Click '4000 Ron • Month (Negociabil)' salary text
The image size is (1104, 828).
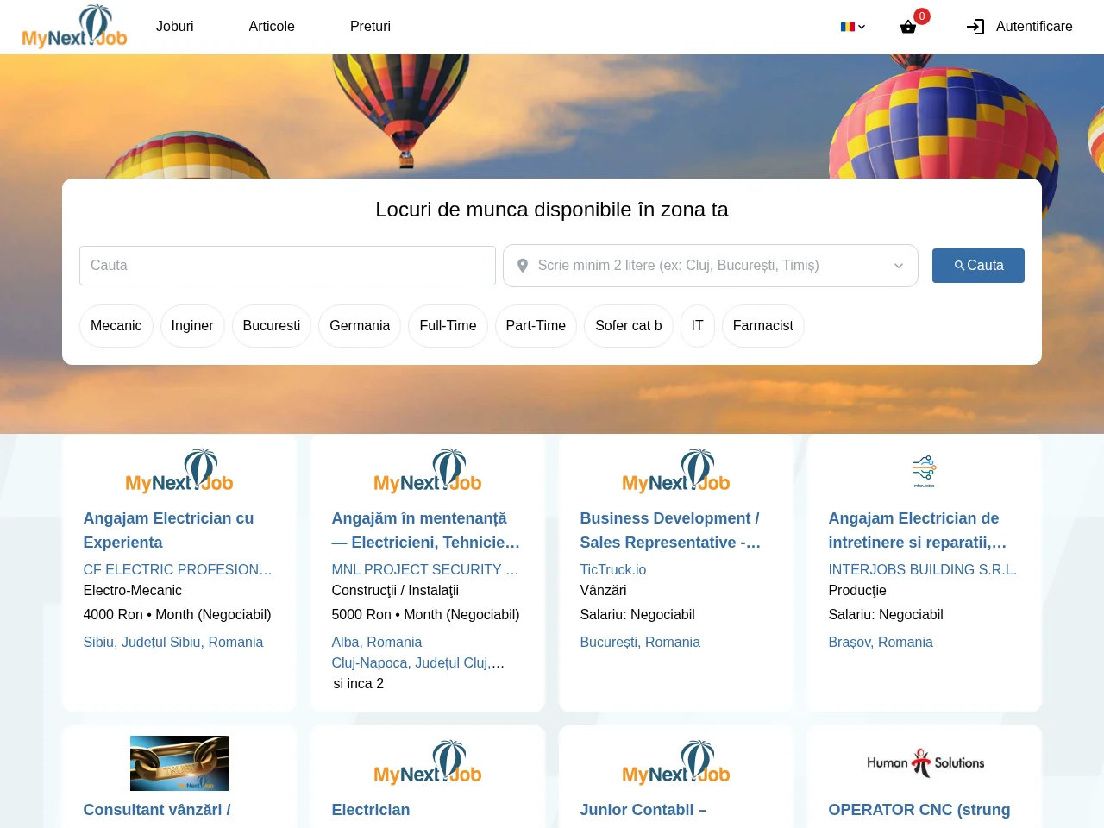(x=177, y=615)
